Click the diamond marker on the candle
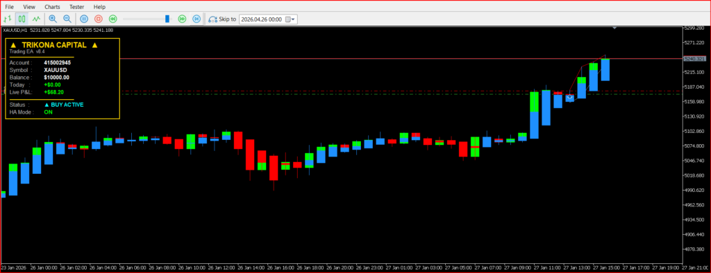 (x=569, y=97)
